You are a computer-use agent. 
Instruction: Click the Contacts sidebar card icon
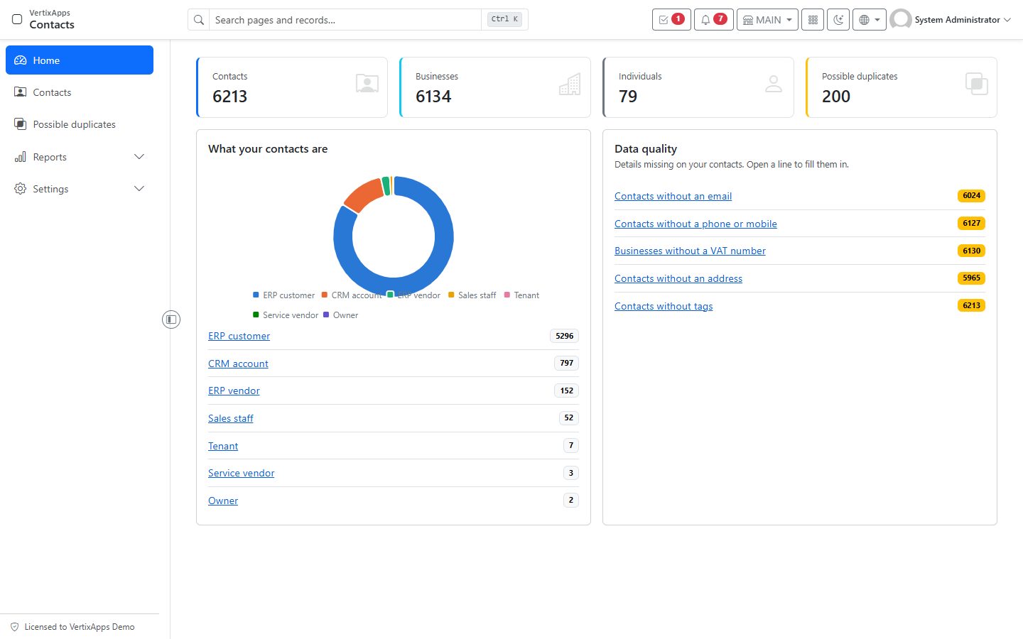click(20, 92)
